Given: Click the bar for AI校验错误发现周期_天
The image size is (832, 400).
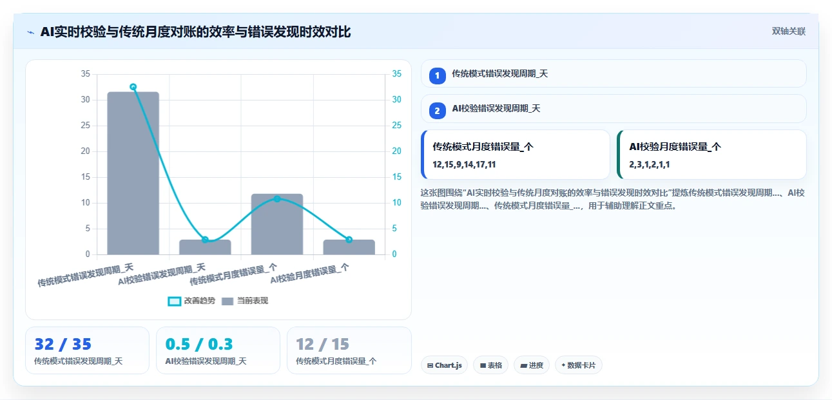Looking at the screenshot, I should click(x=205, y=247).
